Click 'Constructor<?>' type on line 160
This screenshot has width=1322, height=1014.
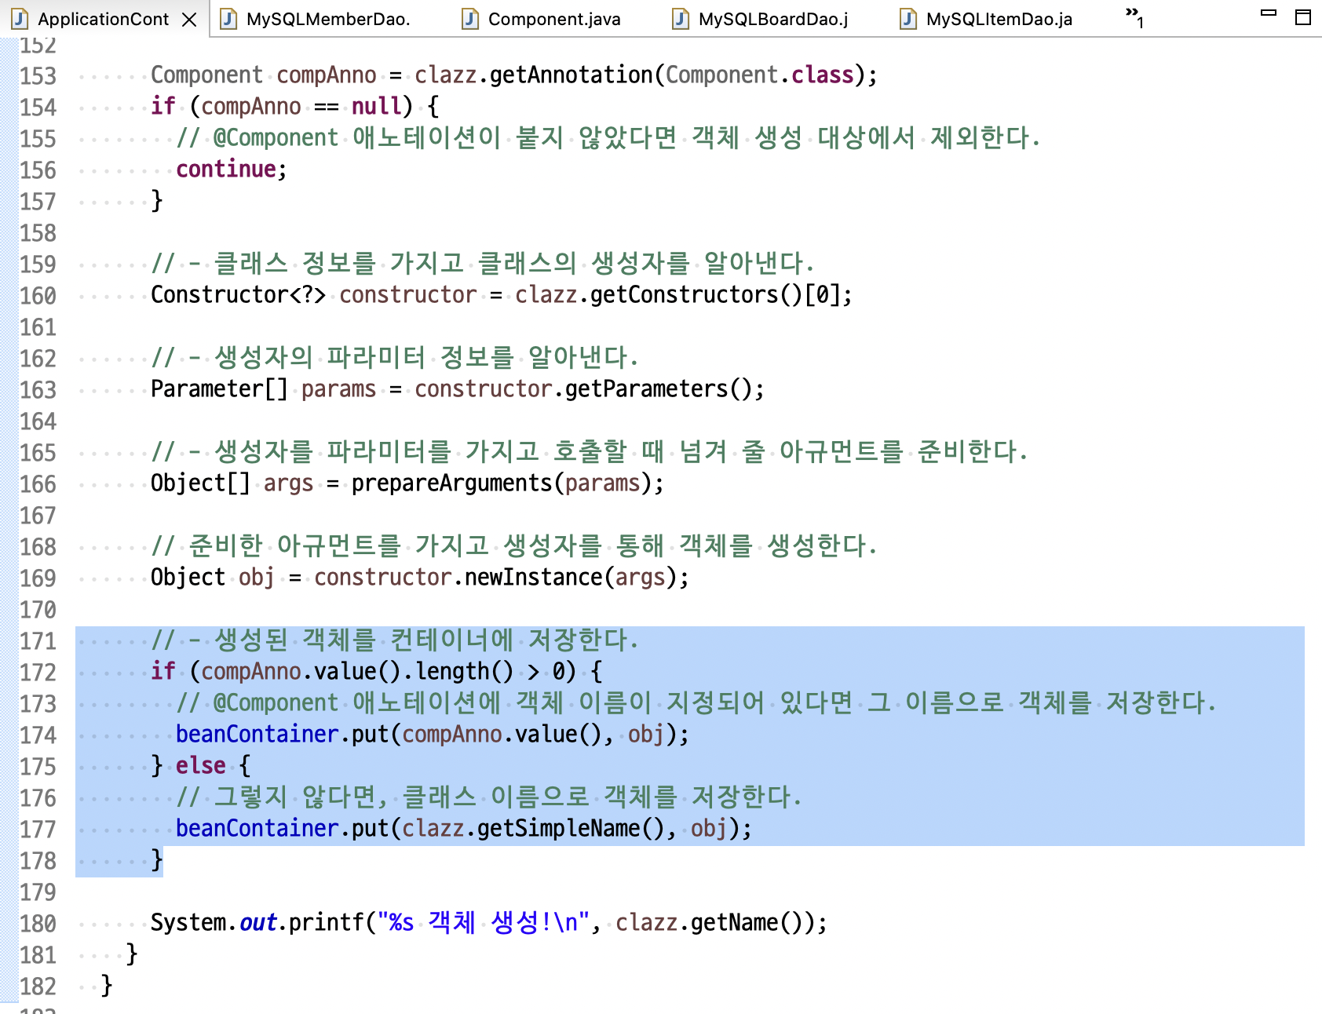[239, 295]
